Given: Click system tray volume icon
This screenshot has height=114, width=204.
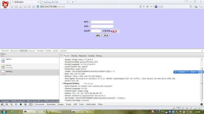Looking at the screenshot, I should coord(191,112).
